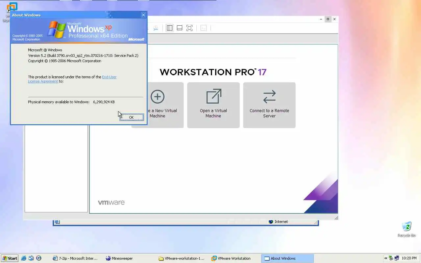Toggle the VMware thumbnail bar icon

click(180, 28)
